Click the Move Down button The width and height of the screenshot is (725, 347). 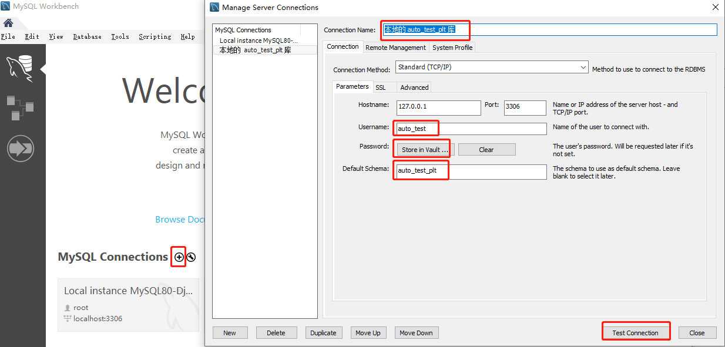pos(416,333)
